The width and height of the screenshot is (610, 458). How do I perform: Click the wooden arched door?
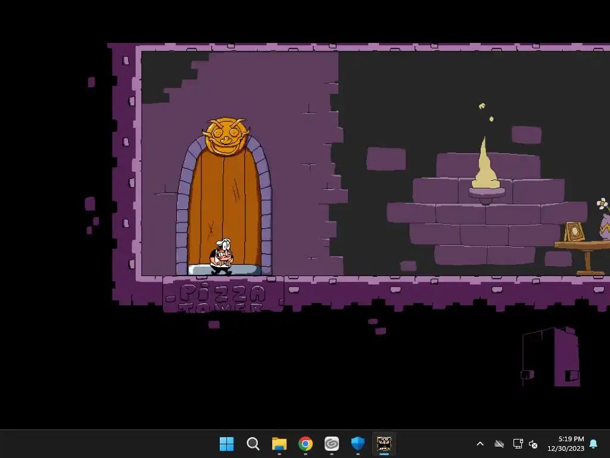click(x=224, y=211)
